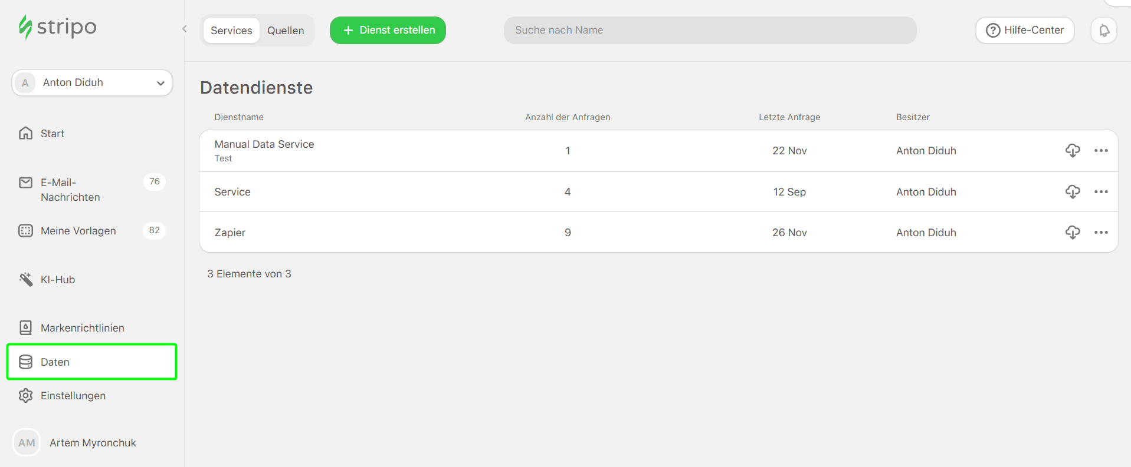Click the Dienst erstellen button
1131x467 pixels.
click(x=388, y=31)
